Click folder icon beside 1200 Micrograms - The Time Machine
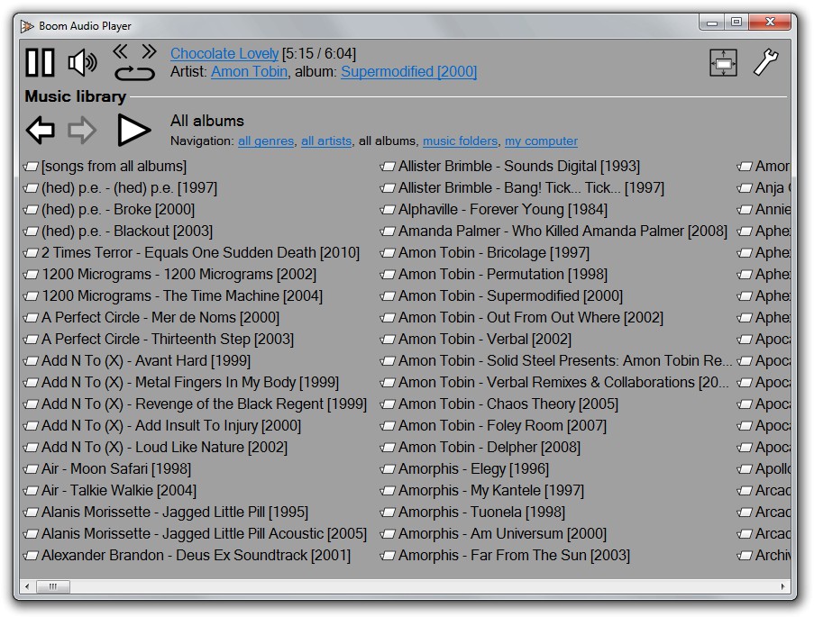The image size is (814, 617). tap(32, 296)
